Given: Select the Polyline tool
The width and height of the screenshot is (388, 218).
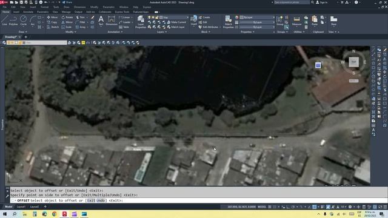Looking at the screenshot, I should point(13,21).
